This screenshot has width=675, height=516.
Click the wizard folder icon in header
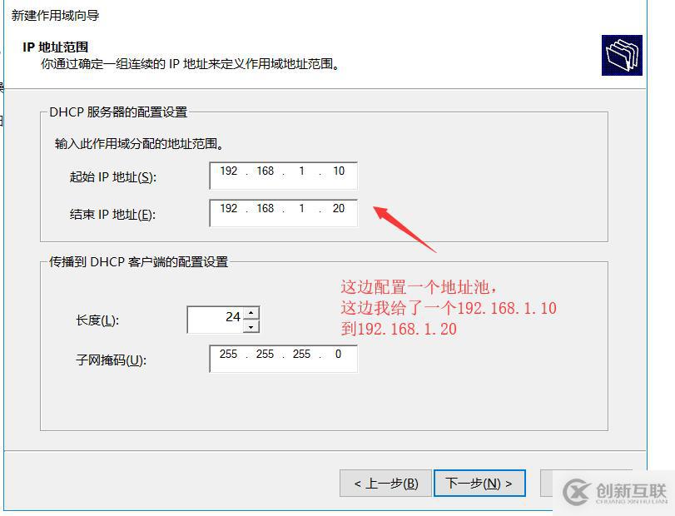[622, 56]
